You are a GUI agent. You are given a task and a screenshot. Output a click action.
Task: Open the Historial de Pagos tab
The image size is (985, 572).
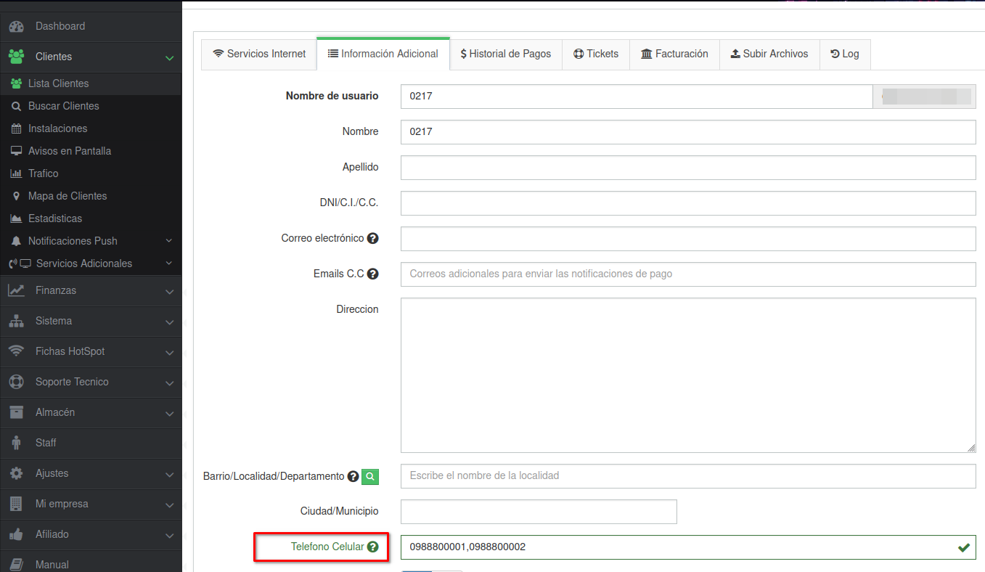point(506,54)
